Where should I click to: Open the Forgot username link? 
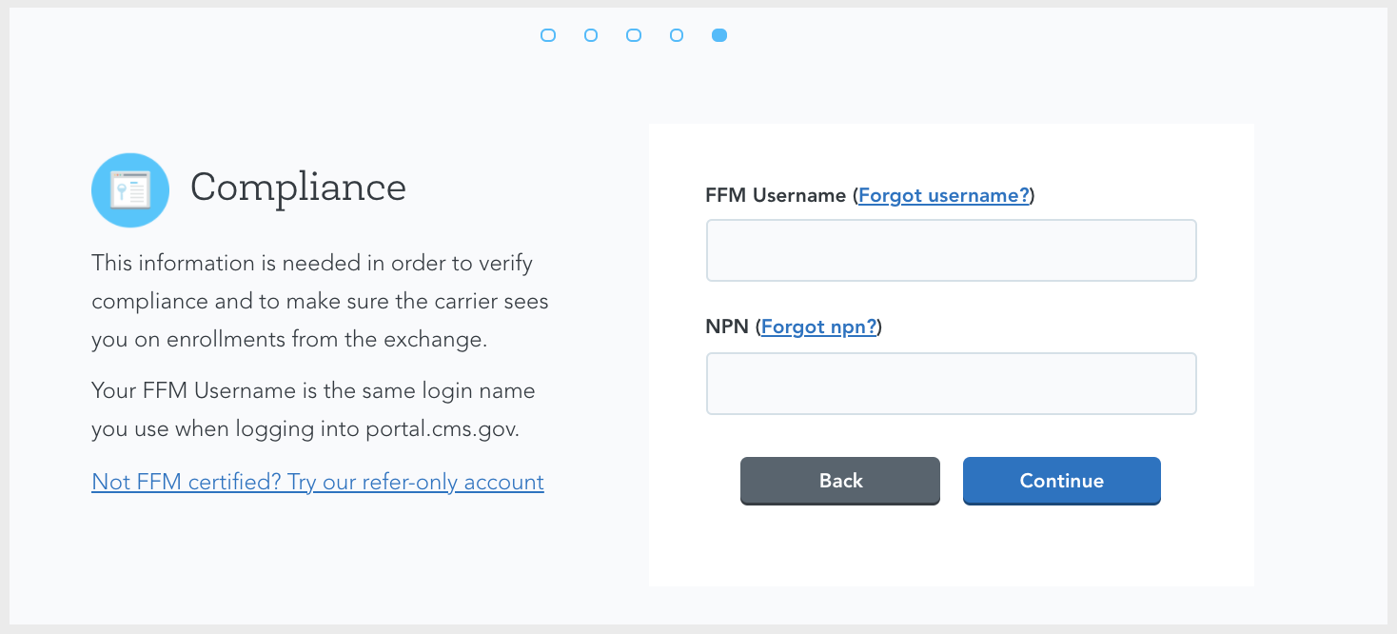click(x=943, y=195)
